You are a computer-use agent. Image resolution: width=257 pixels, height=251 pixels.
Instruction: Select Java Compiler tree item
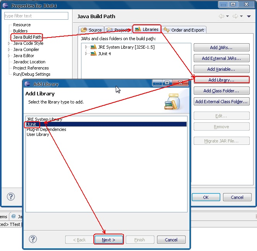[26, 49]
